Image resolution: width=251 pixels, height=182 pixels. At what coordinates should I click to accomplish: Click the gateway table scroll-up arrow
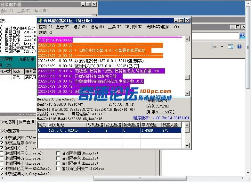(x=187, y=125)
